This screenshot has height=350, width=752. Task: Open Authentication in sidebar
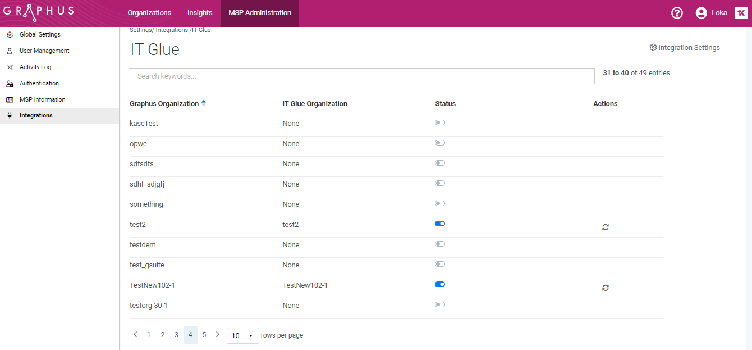tap(39, 83)
